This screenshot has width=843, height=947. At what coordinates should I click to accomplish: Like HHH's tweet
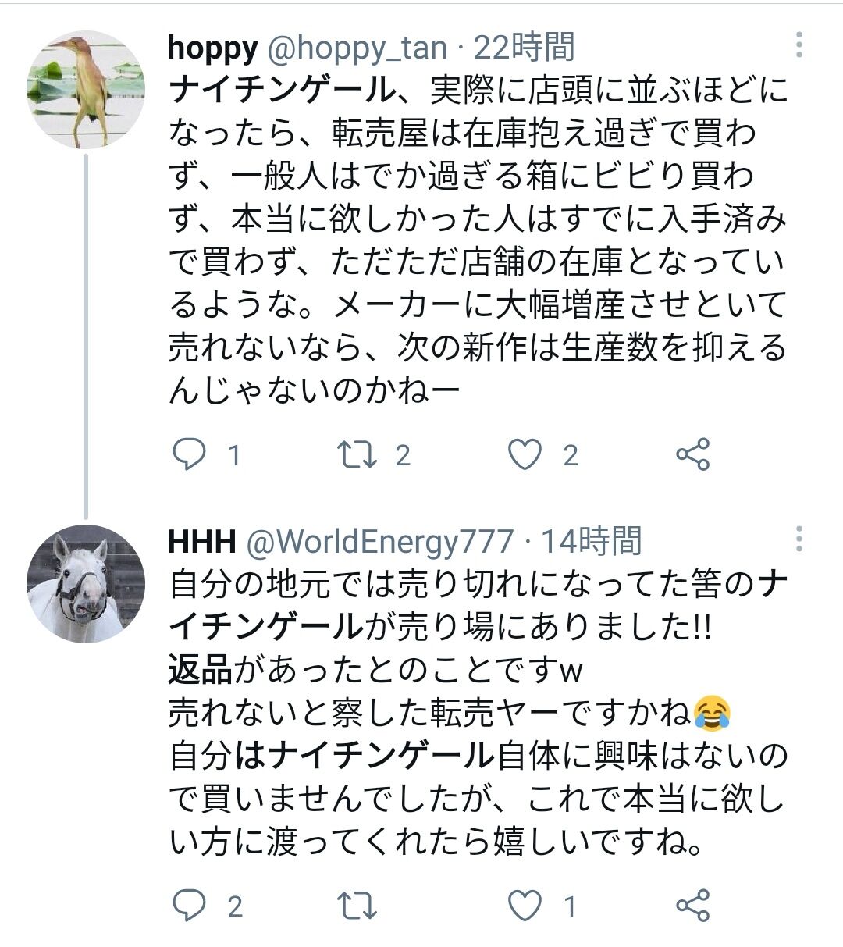(525, 906)
